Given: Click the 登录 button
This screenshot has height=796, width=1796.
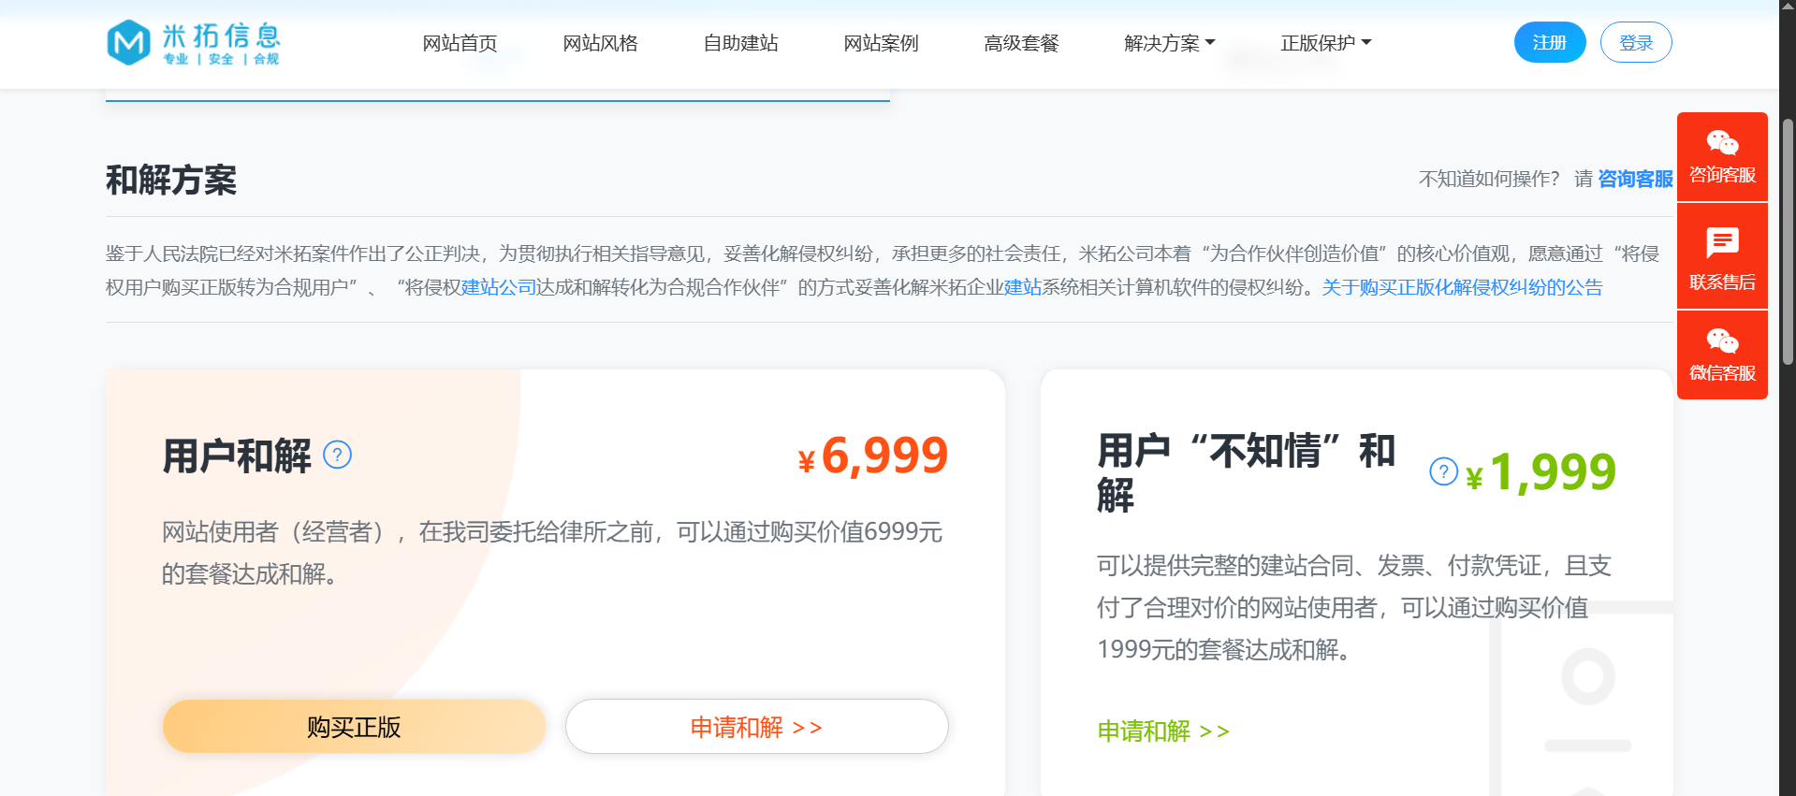Looking at the screenshot, I should coord(1636,42).
